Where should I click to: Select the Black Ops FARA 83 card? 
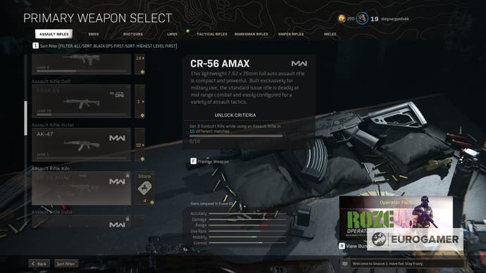[x=81, y=101]
